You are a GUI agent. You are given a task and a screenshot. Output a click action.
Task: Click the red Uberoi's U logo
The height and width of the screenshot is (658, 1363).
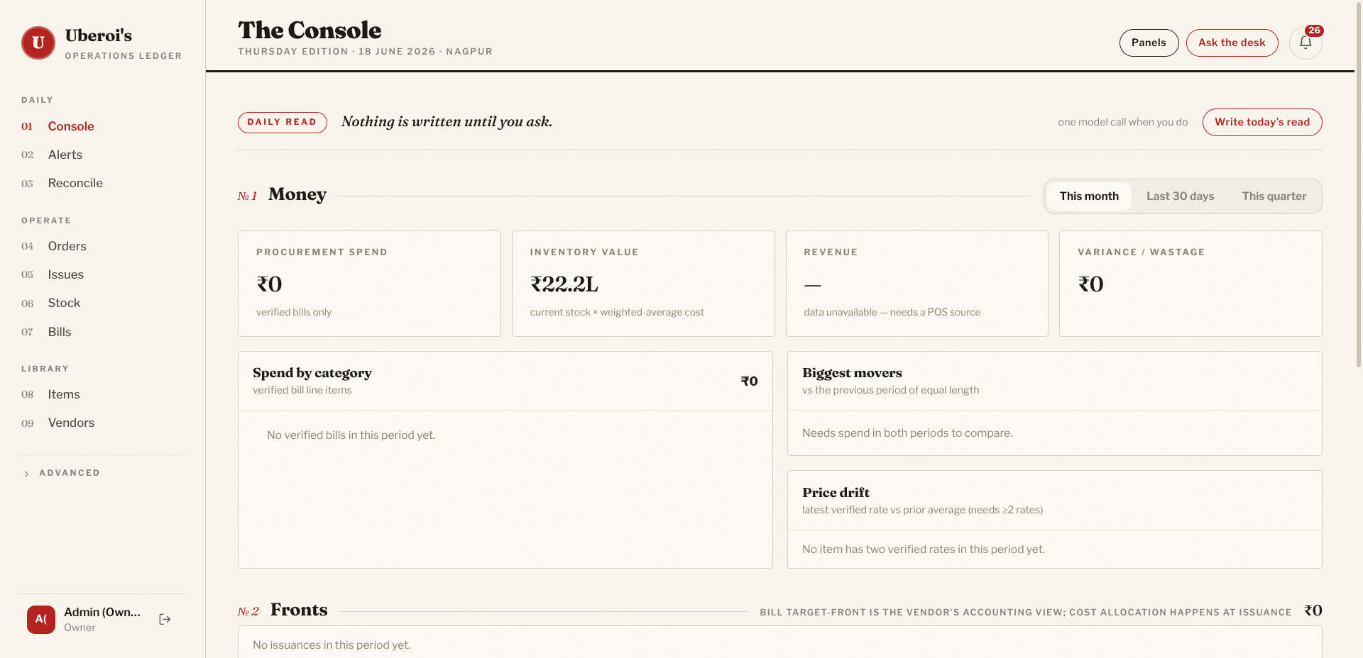[38, 43]
